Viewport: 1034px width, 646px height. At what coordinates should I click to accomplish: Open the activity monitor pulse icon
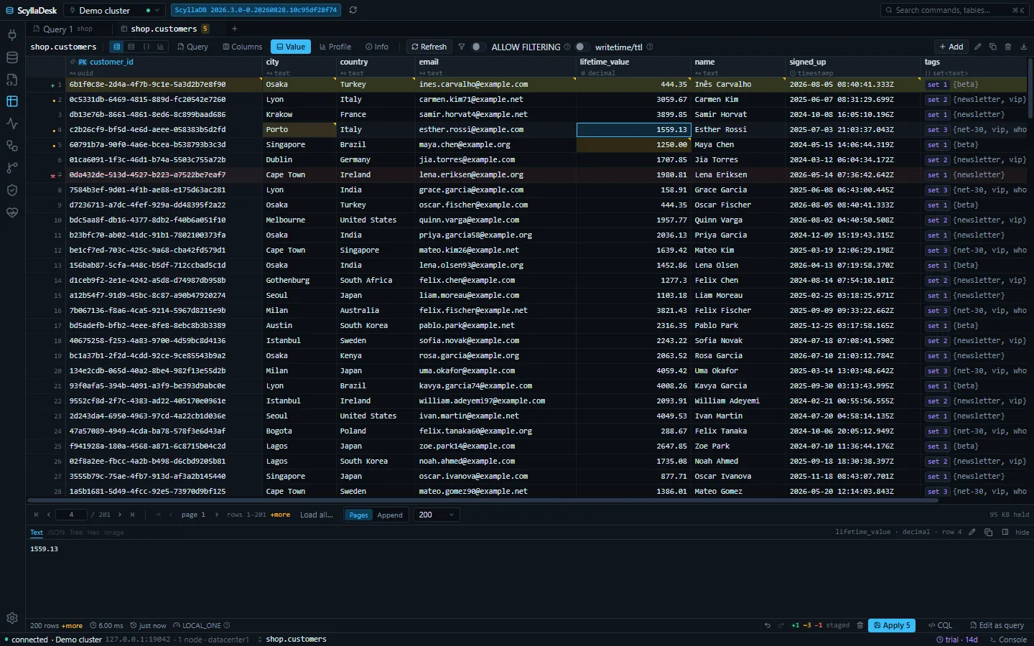(11, 123)
